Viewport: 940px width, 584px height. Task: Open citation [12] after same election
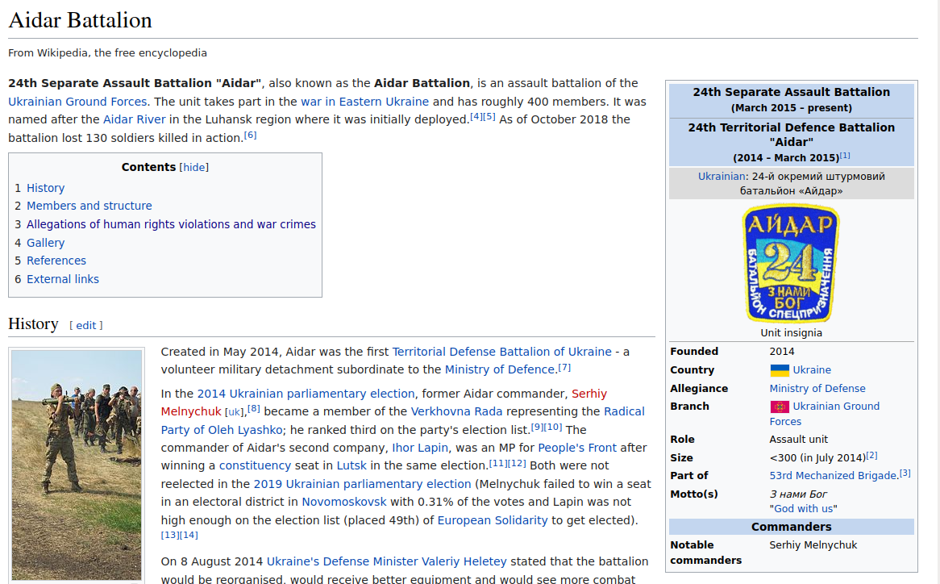(517, 463)
